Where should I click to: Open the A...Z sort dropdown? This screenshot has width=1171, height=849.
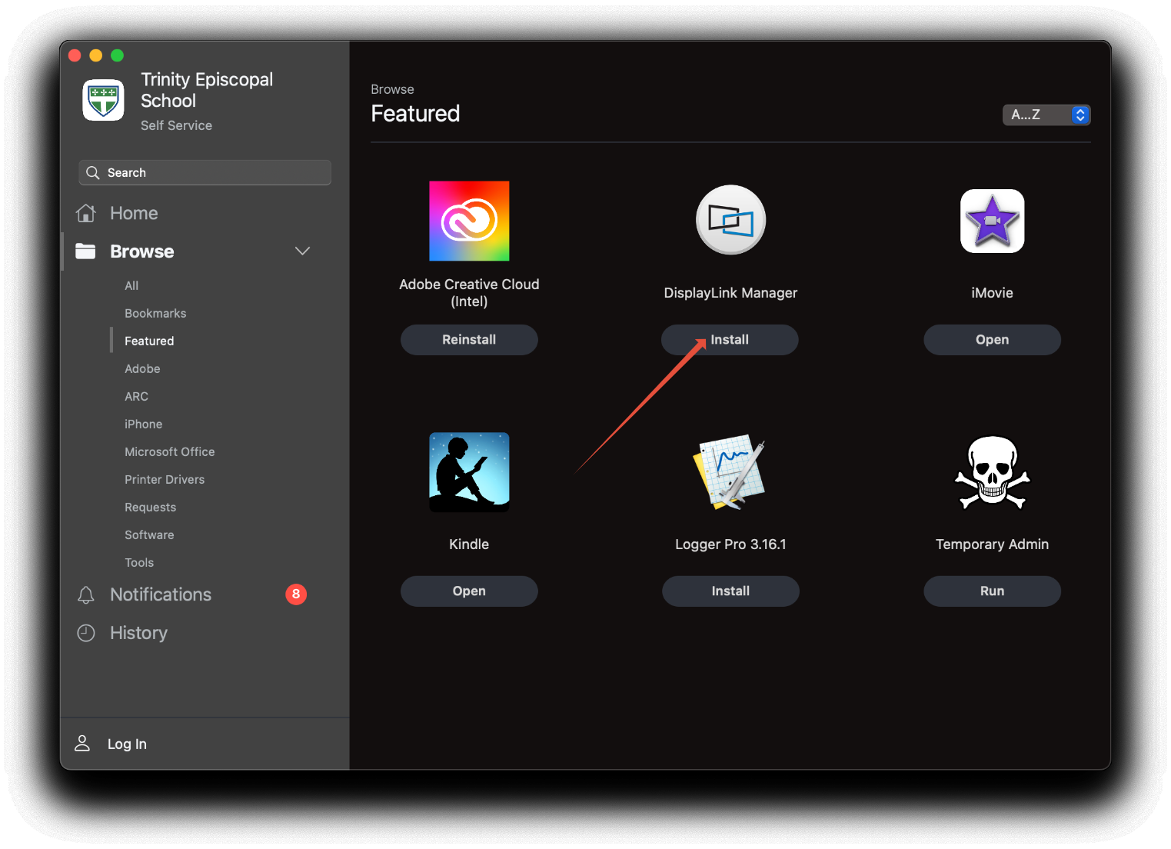pyautogui.click(x=1046, y=115)
